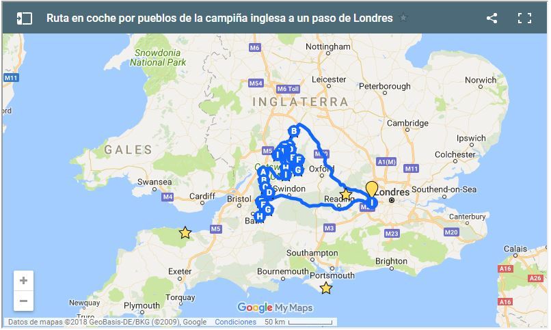View the map in fullscreen mode
Screen dimensions: 551x330
524,18
